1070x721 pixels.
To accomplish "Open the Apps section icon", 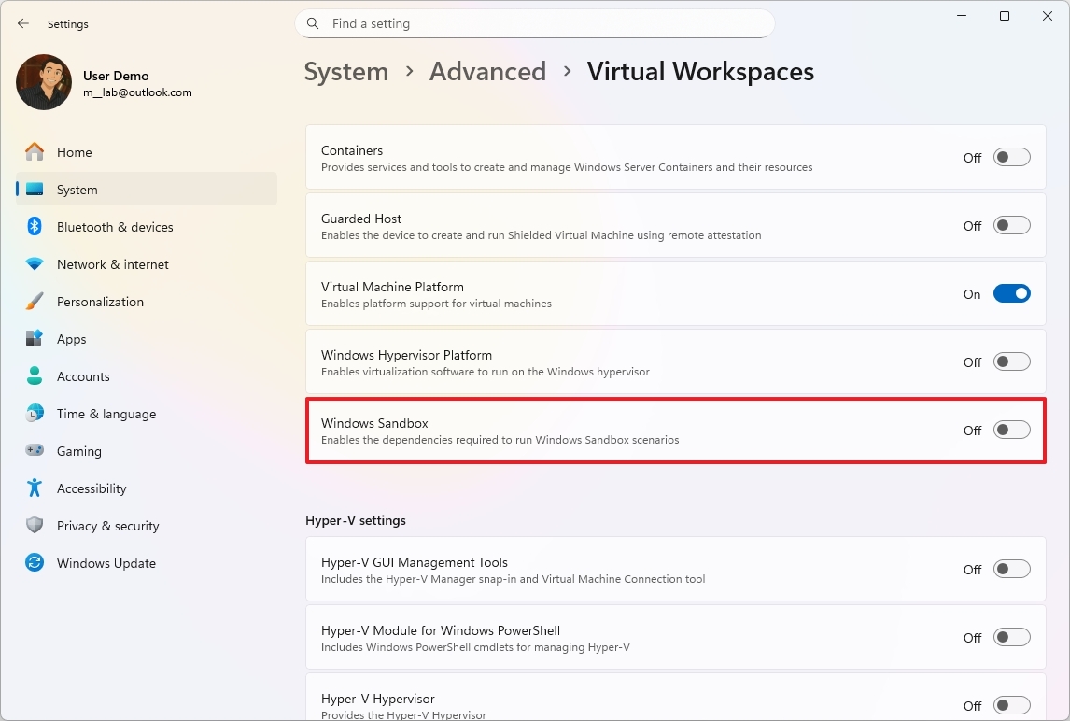I will coord(34,339).
